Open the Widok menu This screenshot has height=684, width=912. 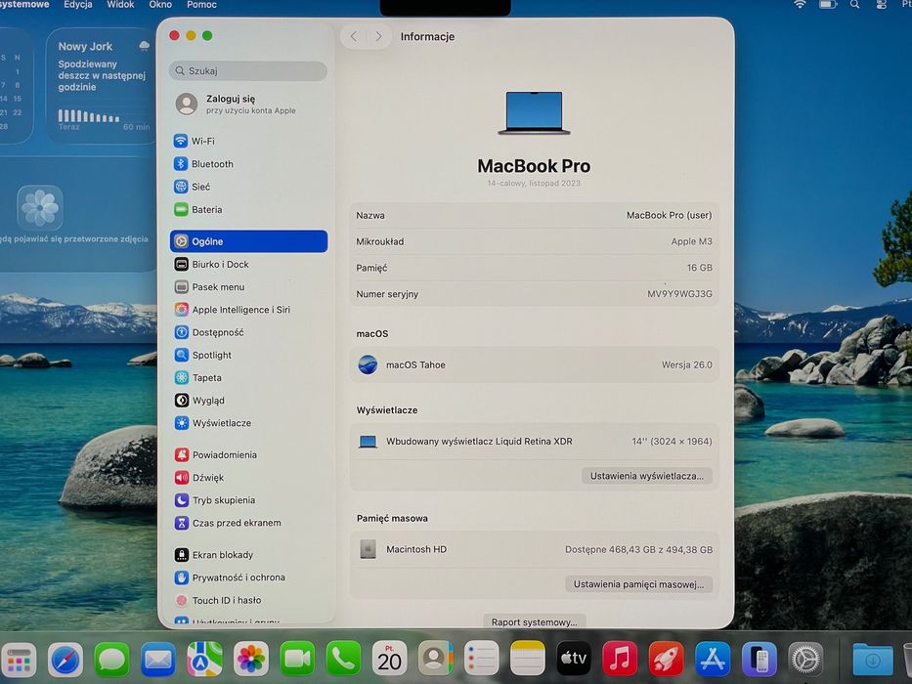[120, 5]
